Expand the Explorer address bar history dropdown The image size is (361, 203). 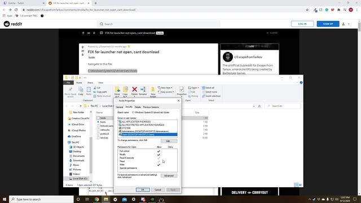click(x=254, y=106)
